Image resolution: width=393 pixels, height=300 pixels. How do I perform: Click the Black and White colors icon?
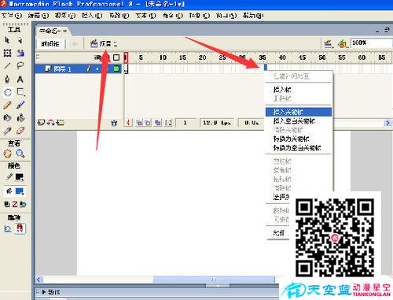pyautogui.click(x=7, y=205)
